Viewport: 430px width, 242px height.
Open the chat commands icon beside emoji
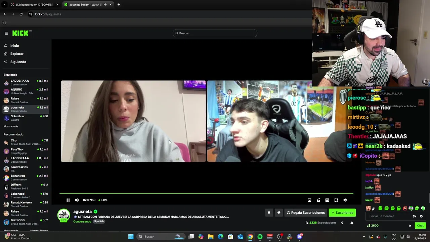414,216
